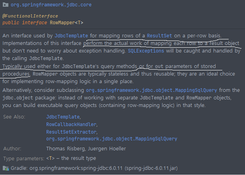Open MappingSqlQuery link under See Also
Screen dimensions: 245x175
112,139
